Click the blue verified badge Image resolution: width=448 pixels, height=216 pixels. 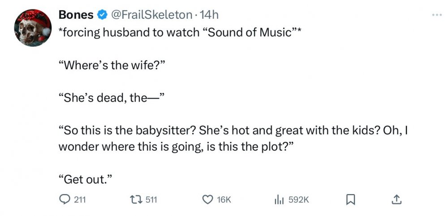pos(102,15)
